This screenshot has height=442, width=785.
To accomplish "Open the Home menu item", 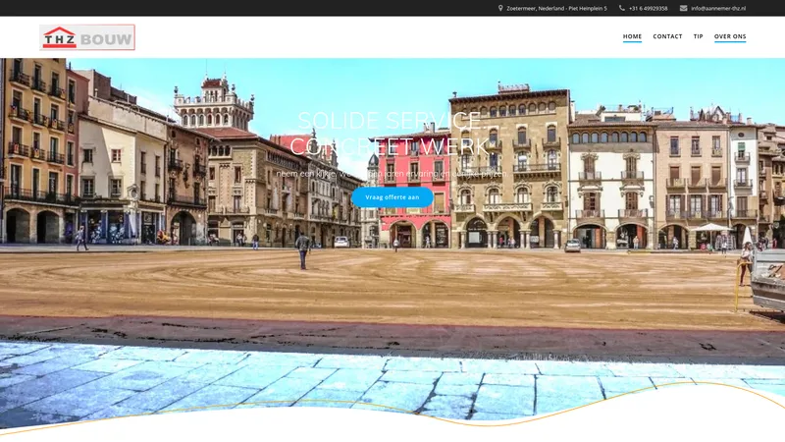I will [x=632, y=36].
